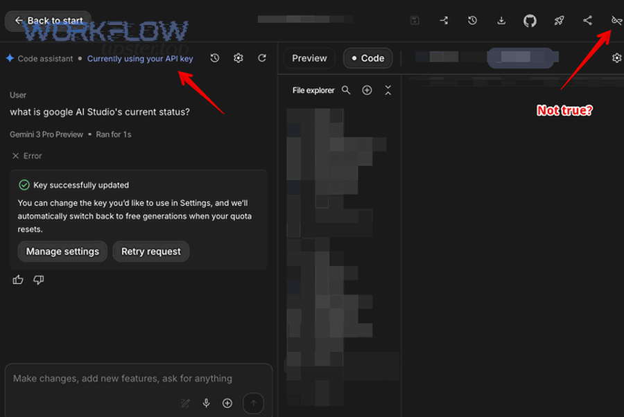Click the share icon in top toolbar
This screenshot has height=417, width=624.
587,21
